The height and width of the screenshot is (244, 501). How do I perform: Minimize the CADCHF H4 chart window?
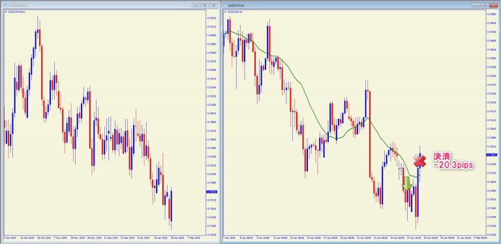click(476, 5)
